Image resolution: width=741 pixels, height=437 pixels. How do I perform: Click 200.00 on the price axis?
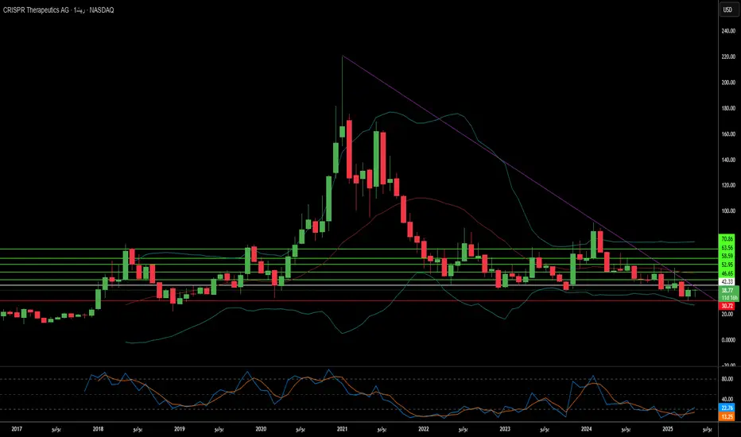pos(728,83)
